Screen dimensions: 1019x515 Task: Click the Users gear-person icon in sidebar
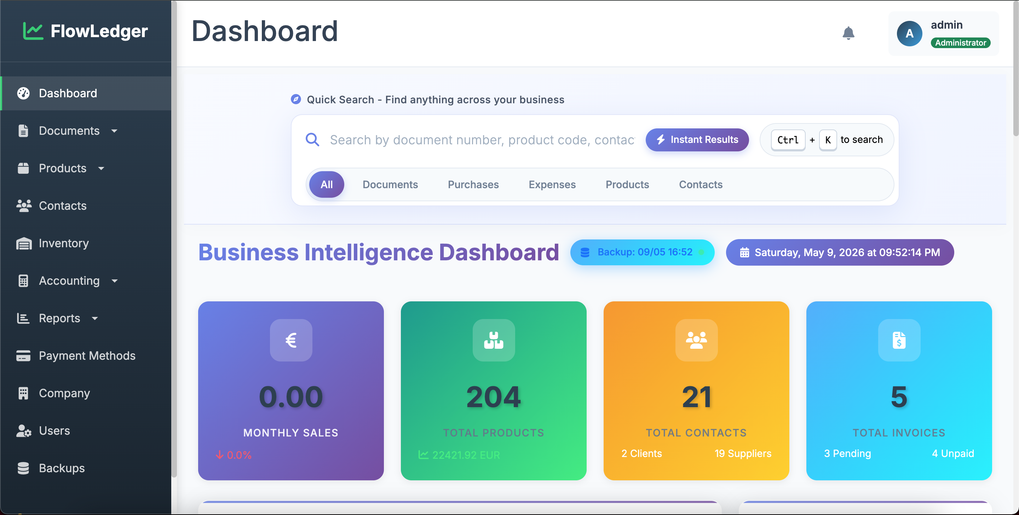[24, 431]
